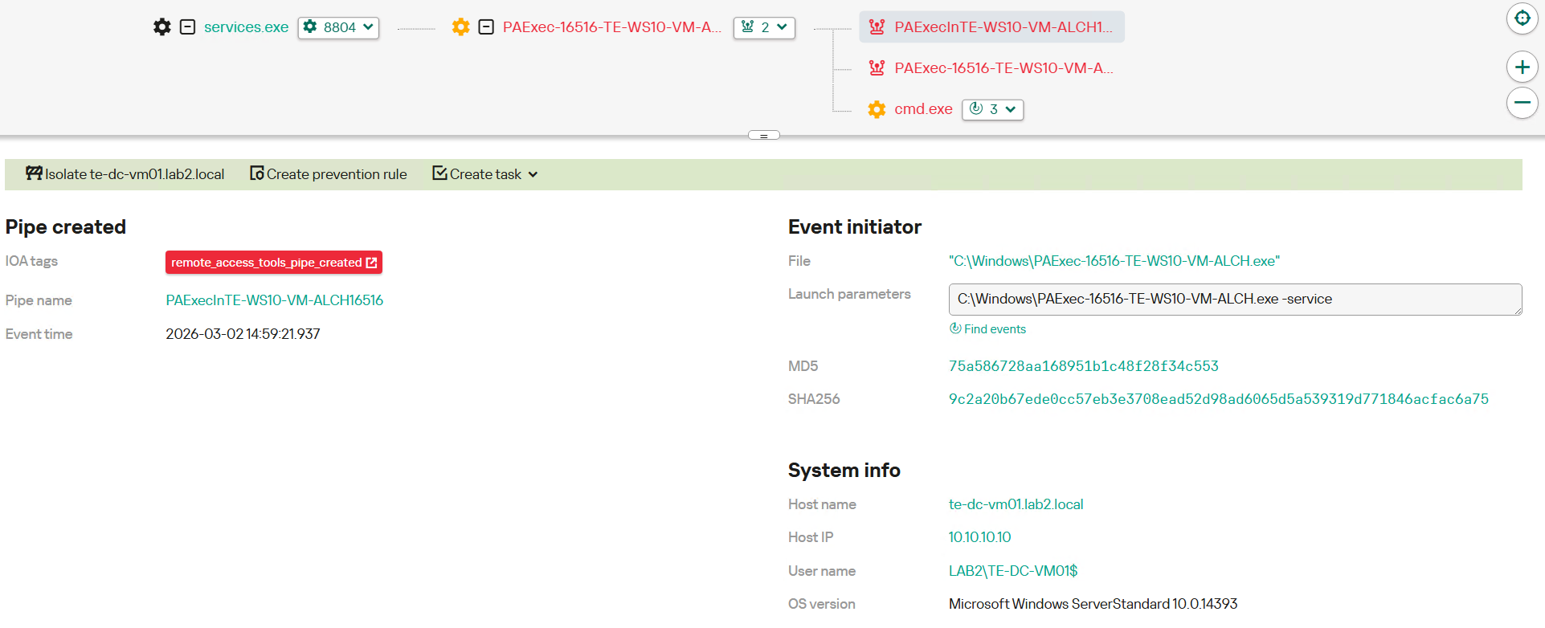The width and height of the screenshot is (1545, 628).
Task: Click the services.exe black gear icon
Action: (162, 27)
